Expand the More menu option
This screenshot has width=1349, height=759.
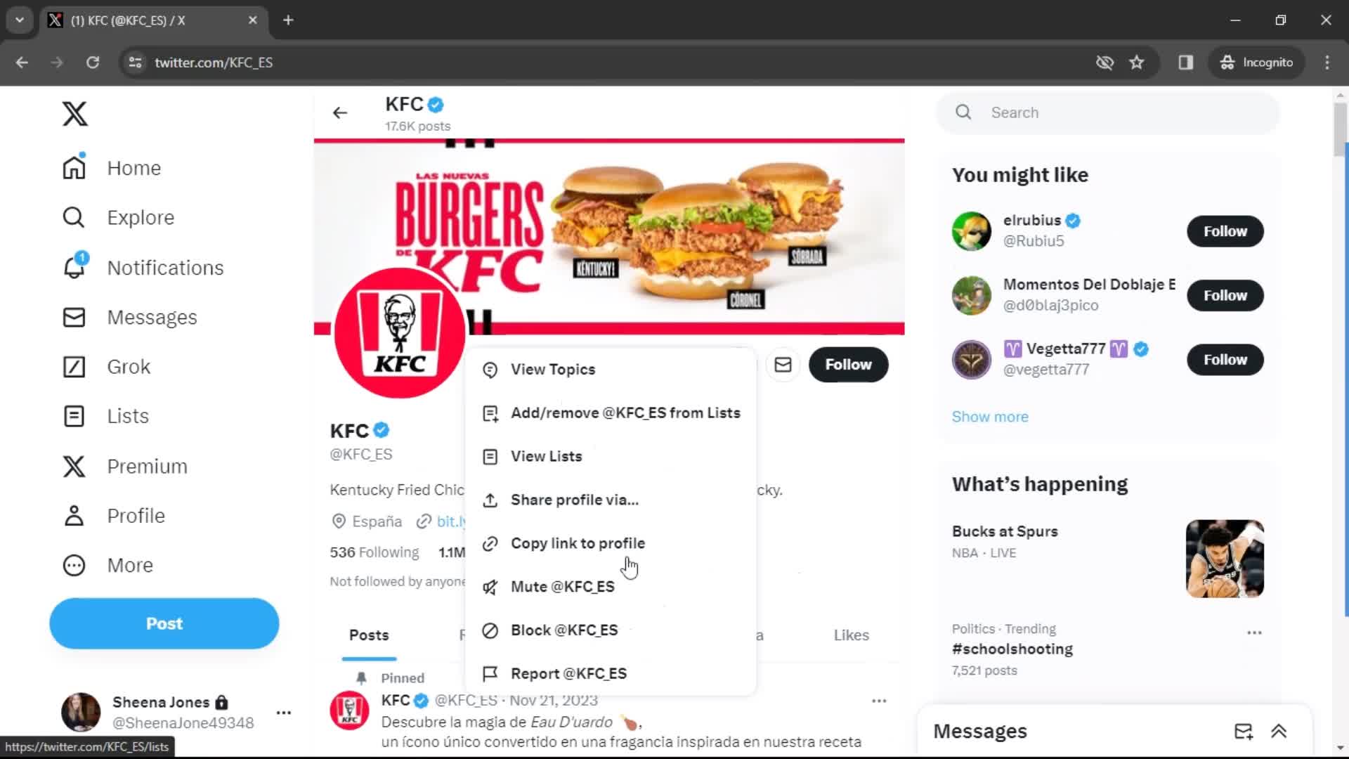click(x=130, y=565)
